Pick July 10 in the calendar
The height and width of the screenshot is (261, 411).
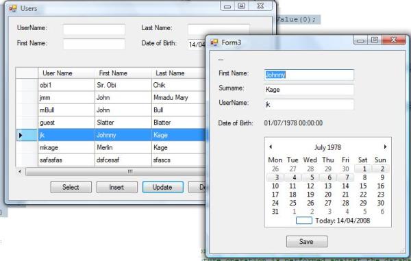[275, 186]
